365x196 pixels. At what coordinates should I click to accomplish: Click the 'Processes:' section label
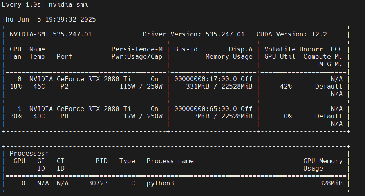pyautogui.click(x=29, y=154)
